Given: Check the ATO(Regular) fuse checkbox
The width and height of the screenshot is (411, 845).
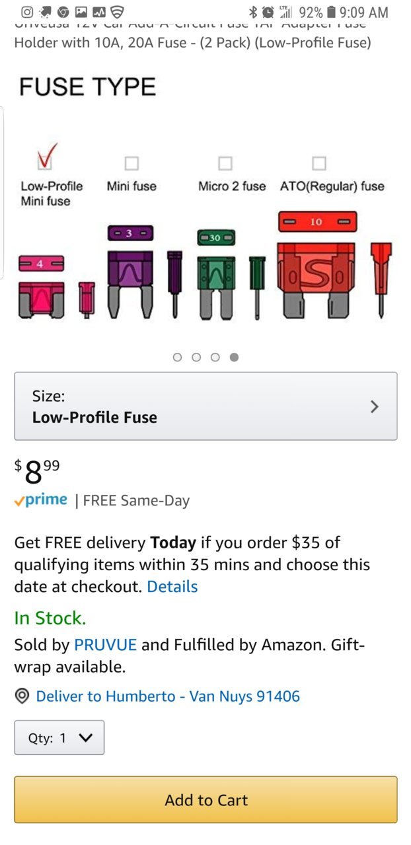Looking at the screenshot, I should 319,163.
